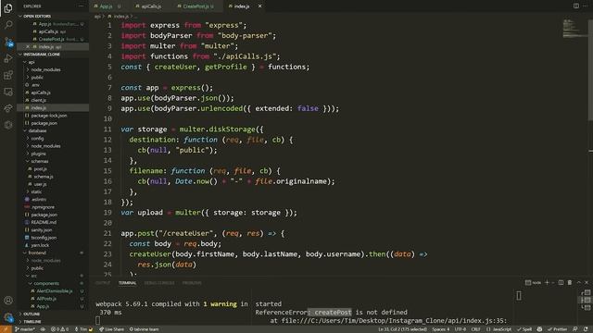Image resolution: width=593 pixels, height=333 pixels.
Task: Collapse the components folder
Action: 53,283
